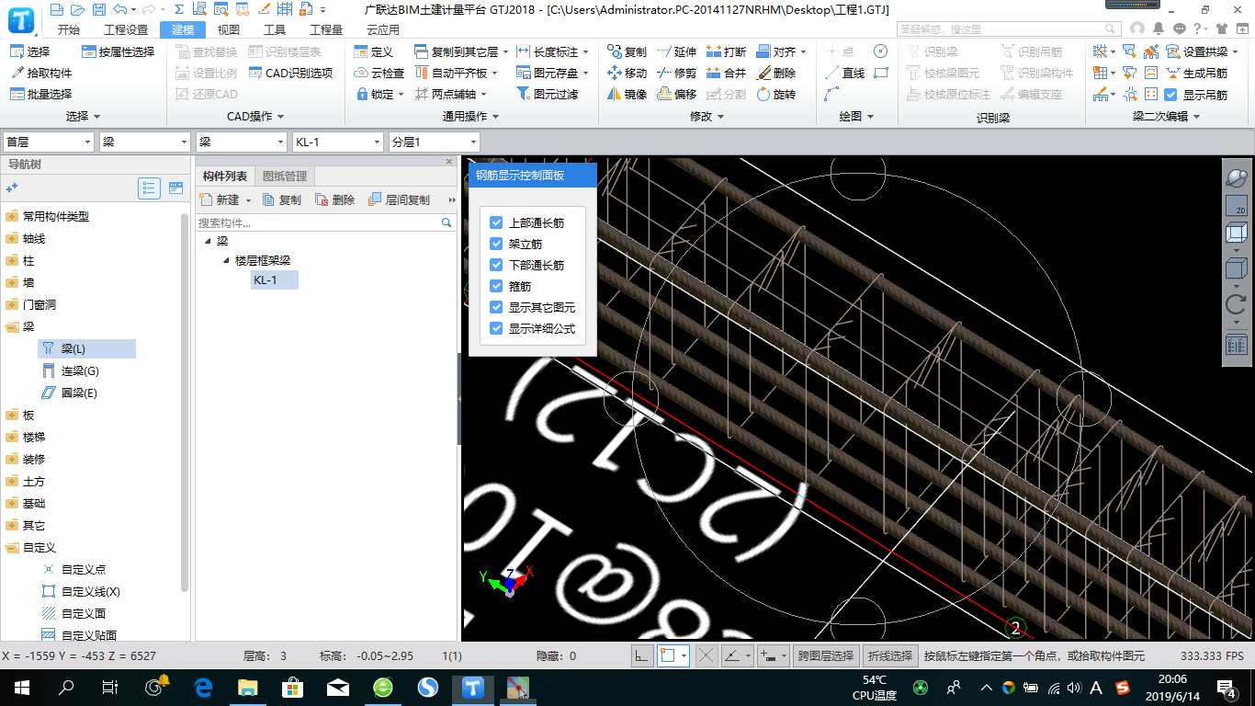Toggle 箍筋 checkbox
The height and width of the screenshot is (706, 1255).
tap(496, 287)
